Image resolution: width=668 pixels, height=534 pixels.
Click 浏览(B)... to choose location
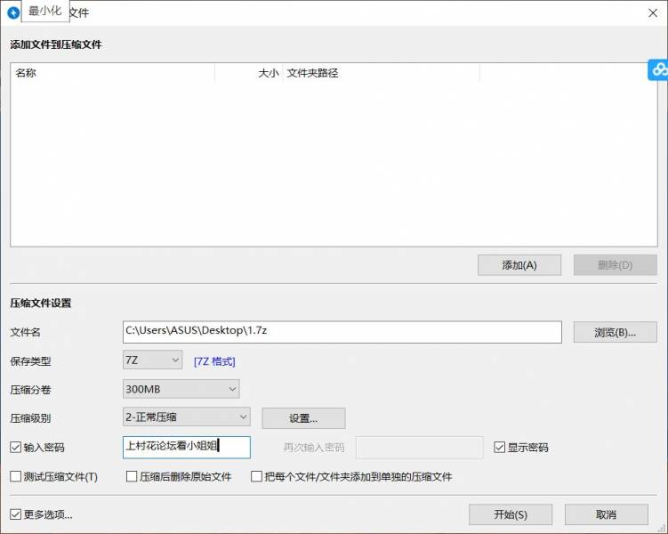pos(615,332)
